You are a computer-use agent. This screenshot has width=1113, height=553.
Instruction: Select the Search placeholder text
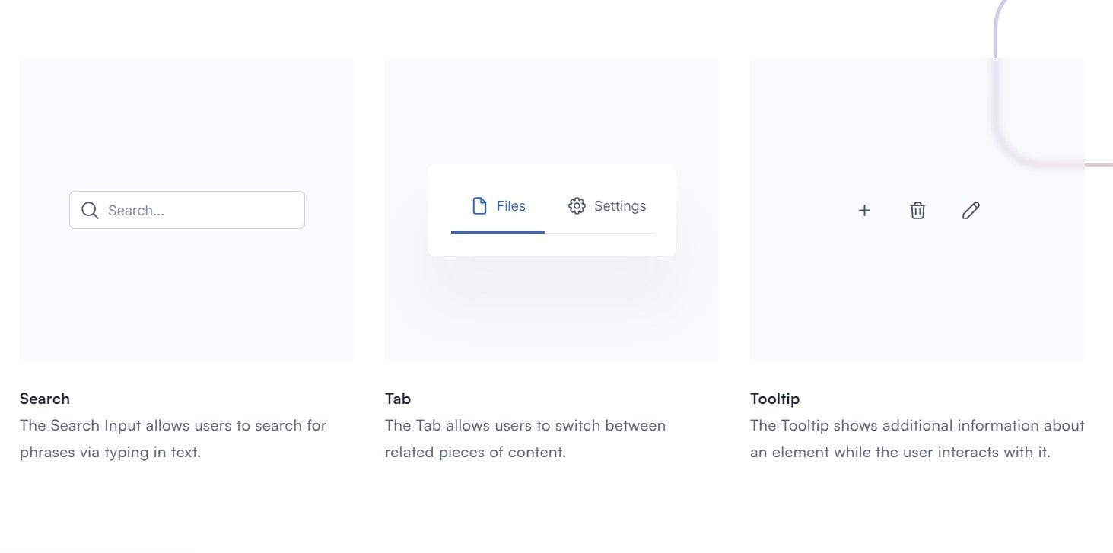click(137, 210)
